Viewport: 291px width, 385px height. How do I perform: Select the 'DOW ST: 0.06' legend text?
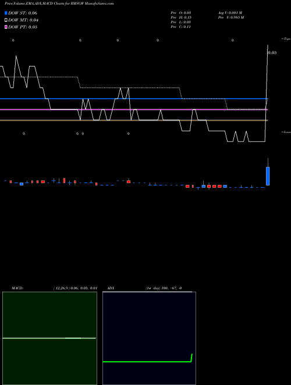(x=23, y=13)
